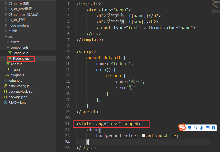
Task: Click the 'antiquewhite;' value text
Action: (x=162, y=136)
